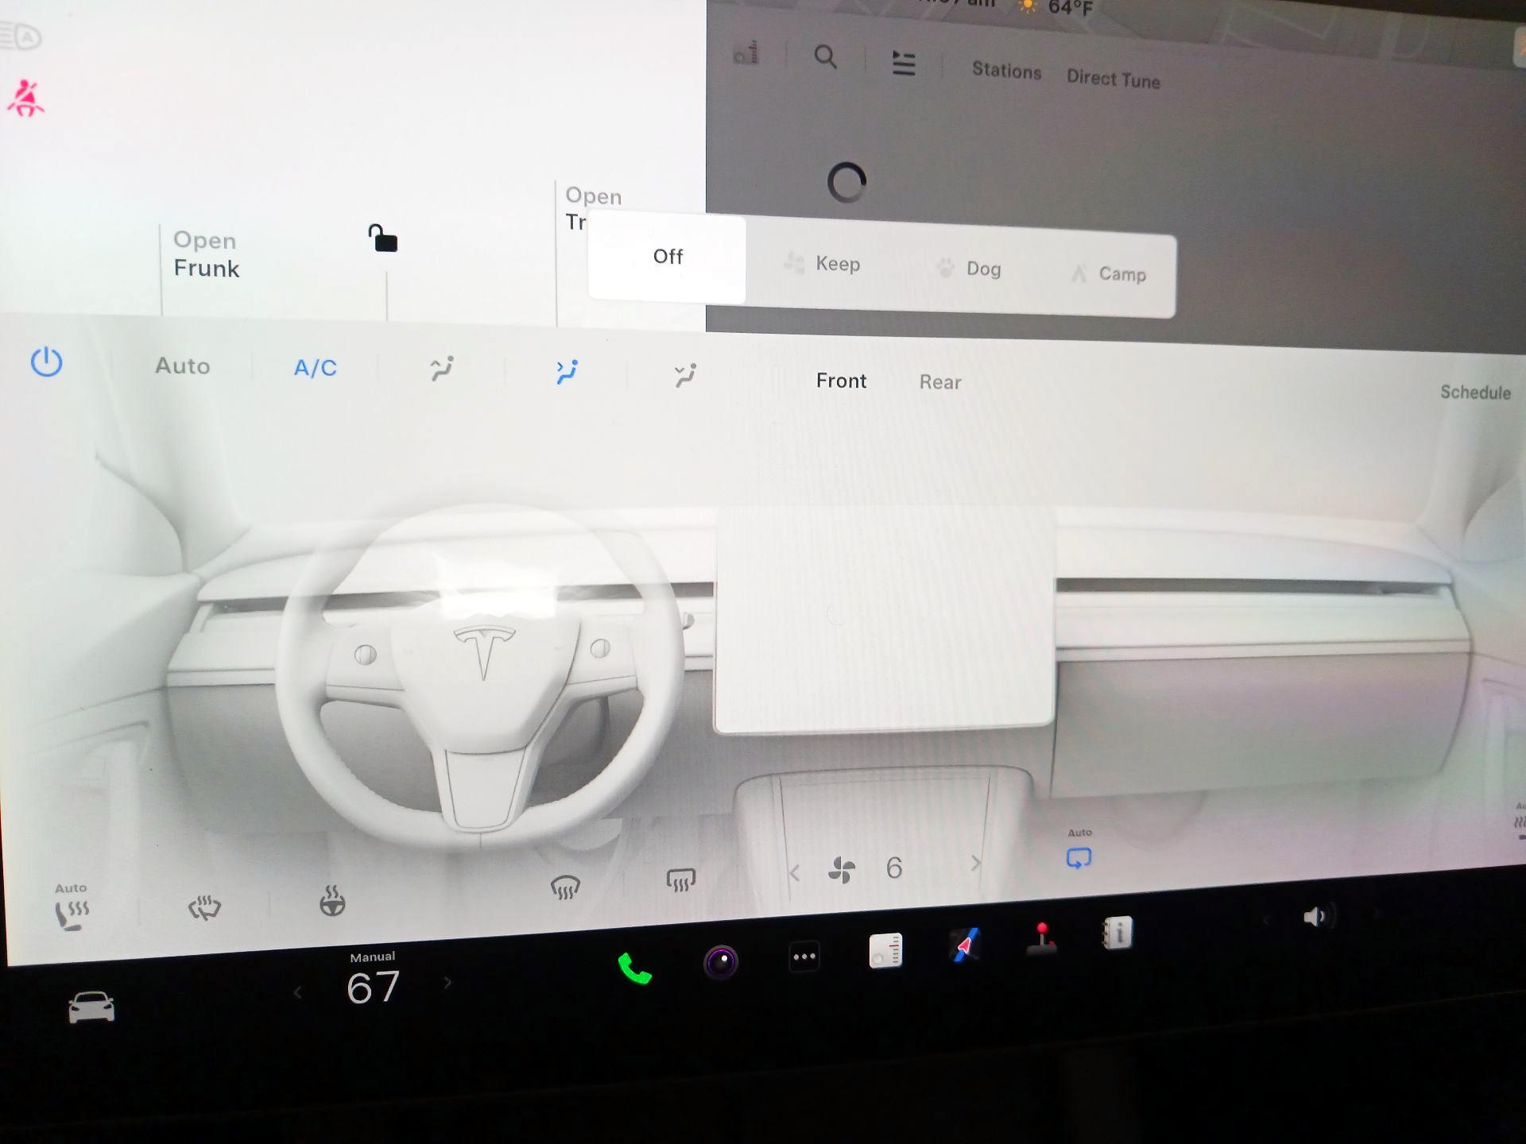
Task: Increase cabin temperature with the right arrow
Action: [x=447, y=982]
